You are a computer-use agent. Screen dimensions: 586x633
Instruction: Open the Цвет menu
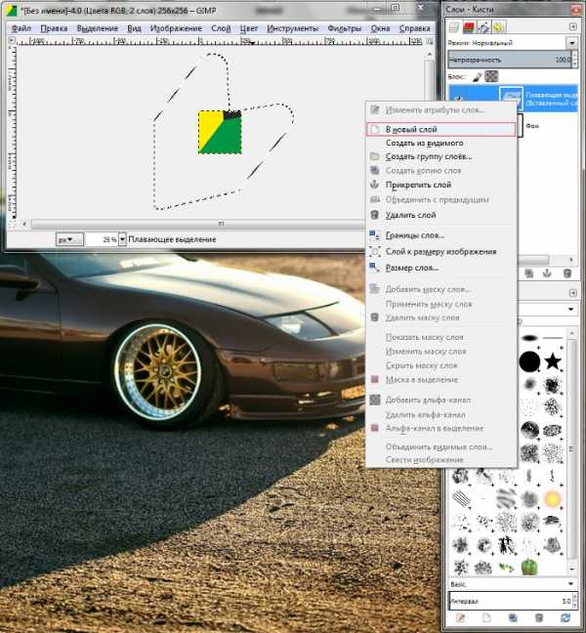(x=249, y=28)
